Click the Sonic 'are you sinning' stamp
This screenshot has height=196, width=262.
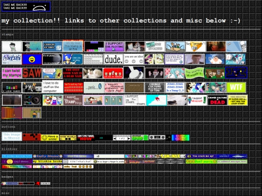click(73, 59)
